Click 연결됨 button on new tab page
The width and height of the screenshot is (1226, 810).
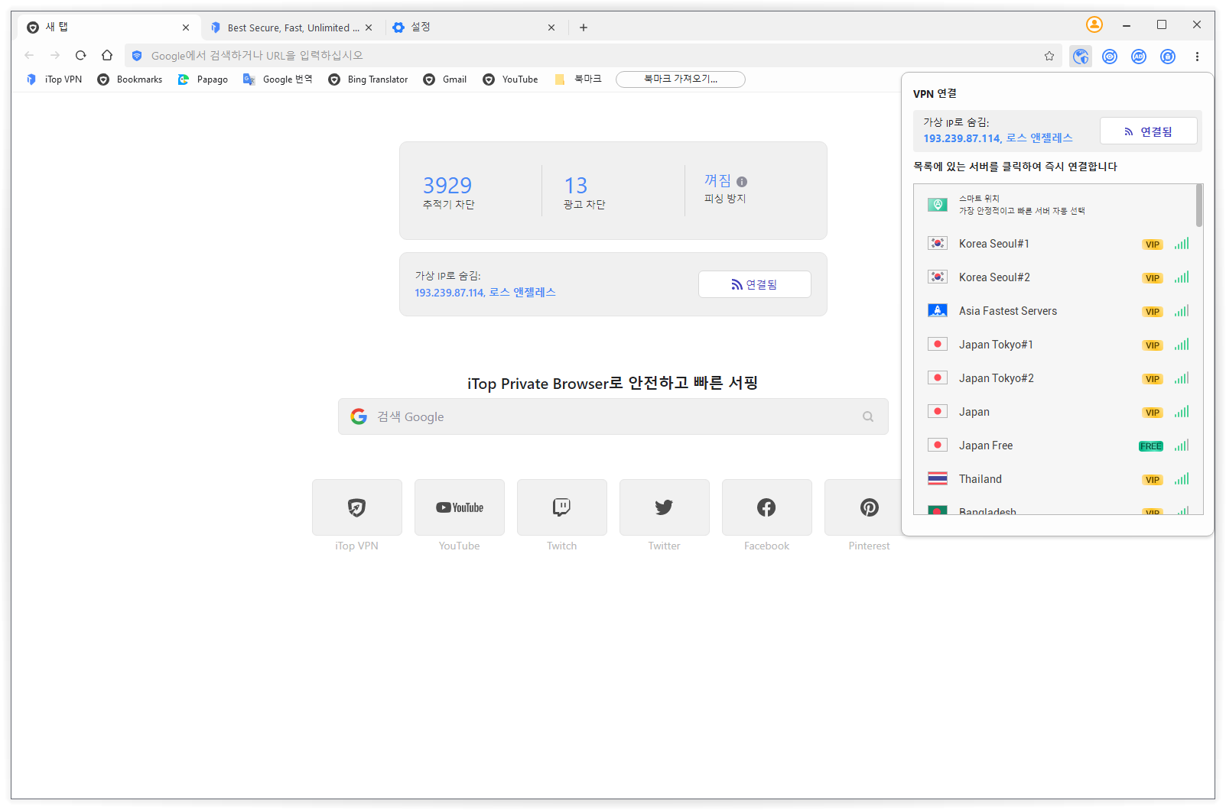(754, 284)
